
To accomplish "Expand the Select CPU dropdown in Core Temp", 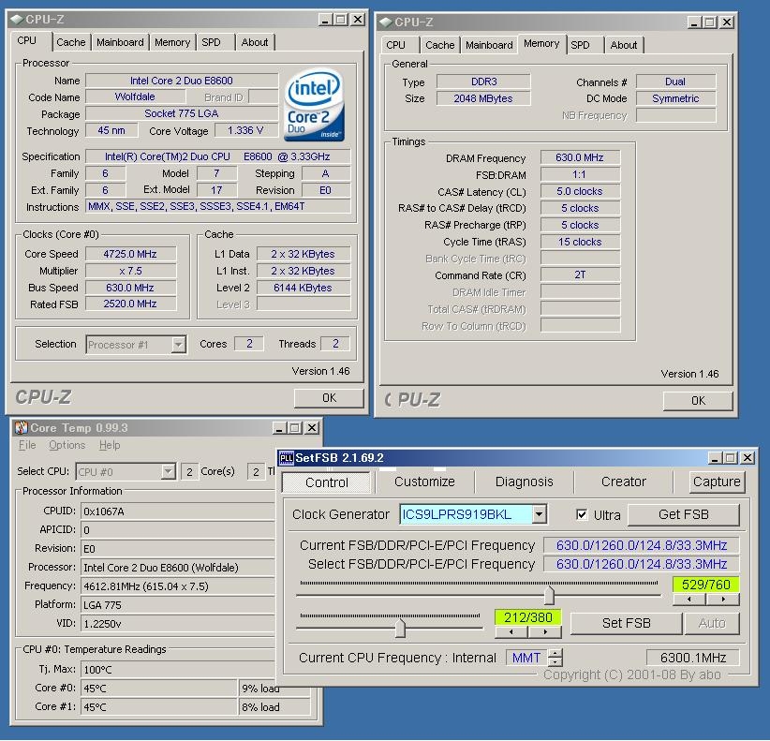I will point(168,472).
